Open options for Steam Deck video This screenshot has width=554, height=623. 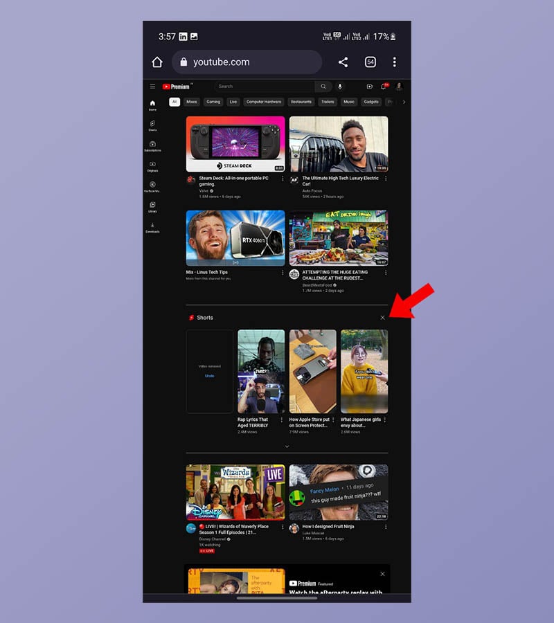(283, 179)
